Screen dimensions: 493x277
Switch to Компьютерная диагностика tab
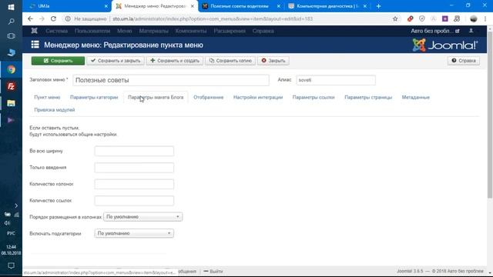tap(327, 6)
